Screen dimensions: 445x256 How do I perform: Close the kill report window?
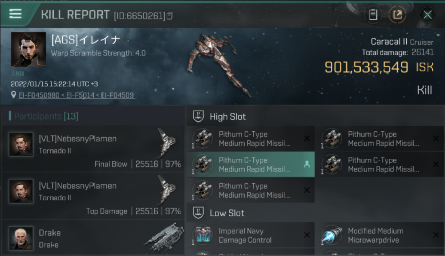click(x=428, y=15)
